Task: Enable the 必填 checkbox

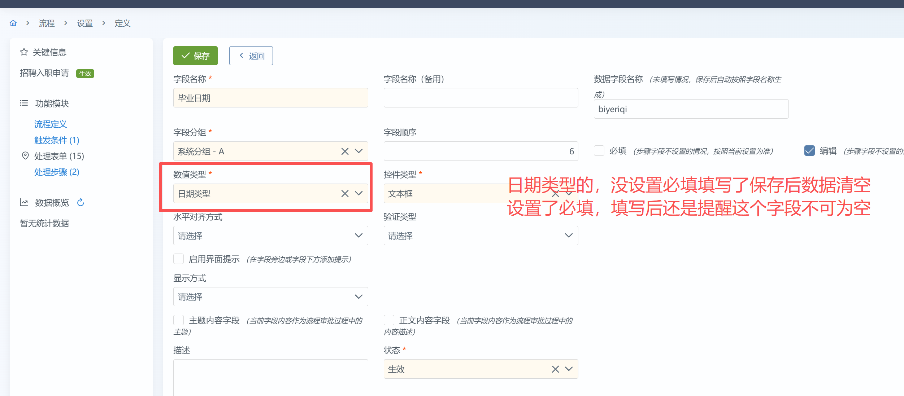Action: click(x=599, y=151)
